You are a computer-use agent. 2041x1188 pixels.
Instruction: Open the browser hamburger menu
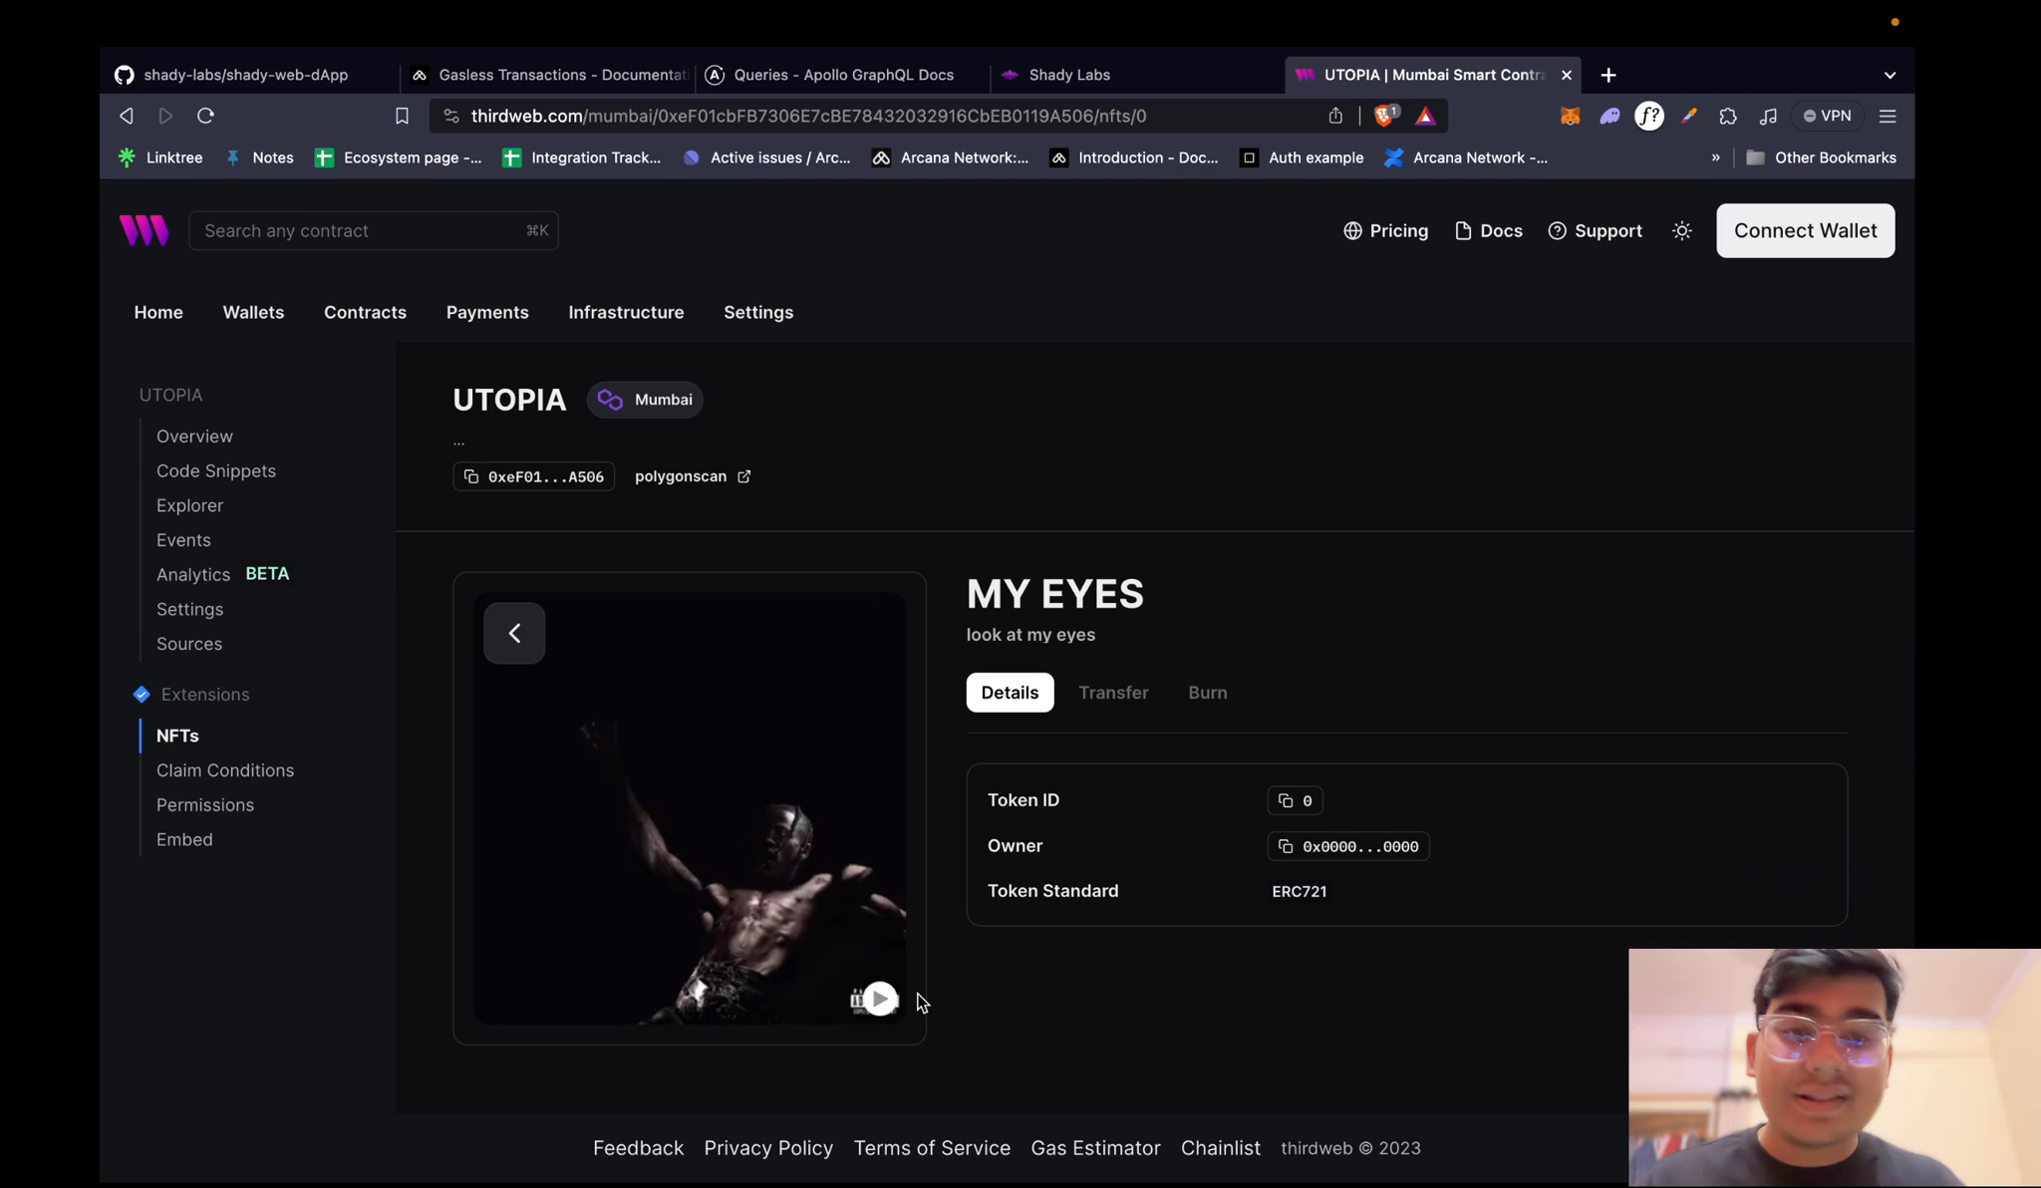1888,116
